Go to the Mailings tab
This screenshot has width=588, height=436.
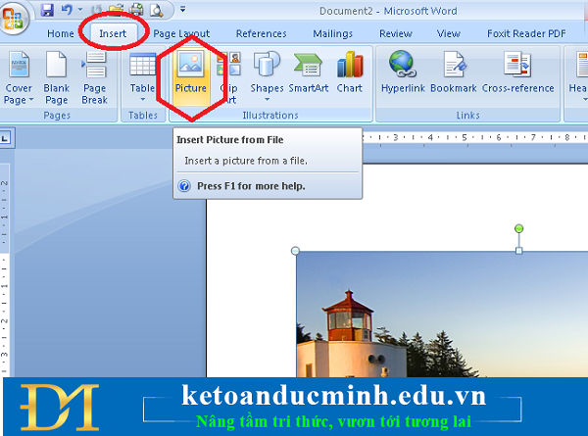332,33
